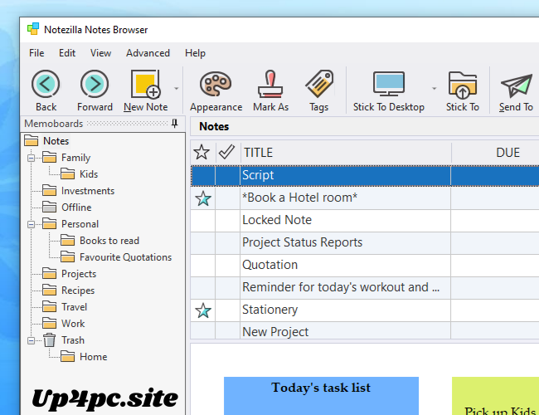
Task: Click the Offline folder icon
Action: coord(50,207)
